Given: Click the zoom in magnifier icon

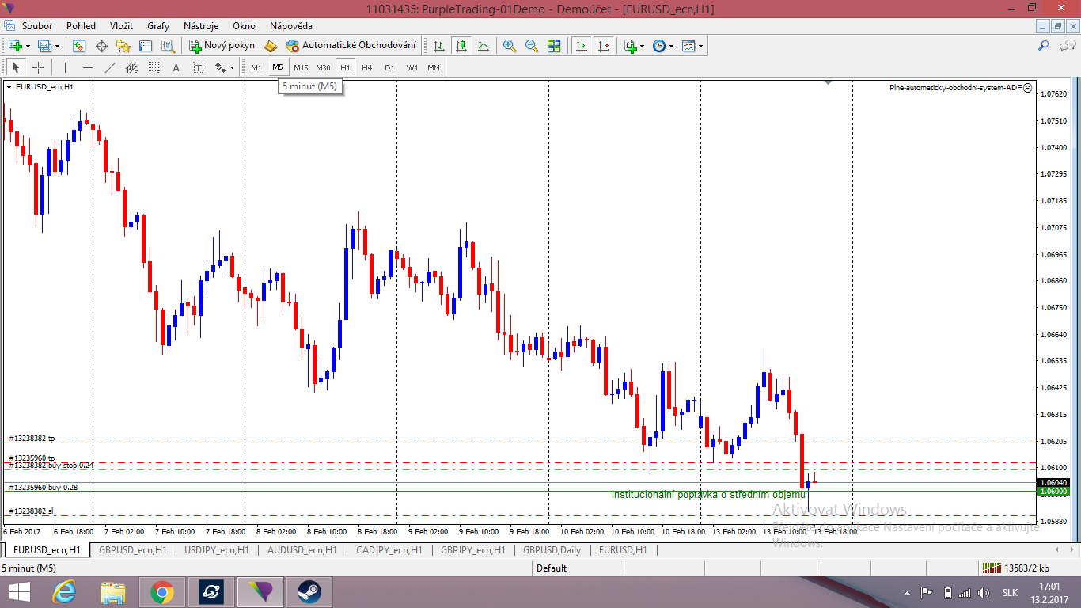Looking at the screenshot, I should pyautogui.click(x=509, y=46).
